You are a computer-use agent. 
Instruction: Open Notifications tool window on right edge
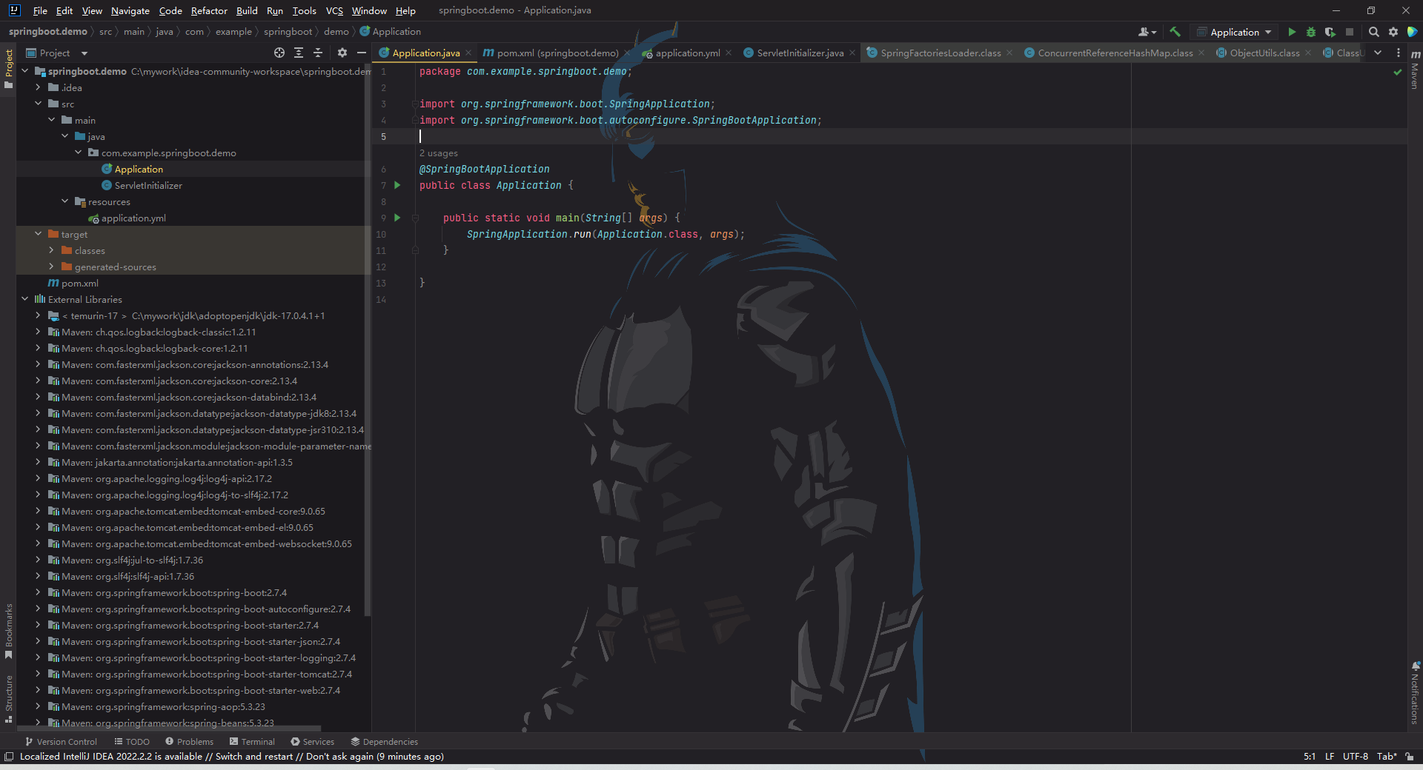point(1415,693)
